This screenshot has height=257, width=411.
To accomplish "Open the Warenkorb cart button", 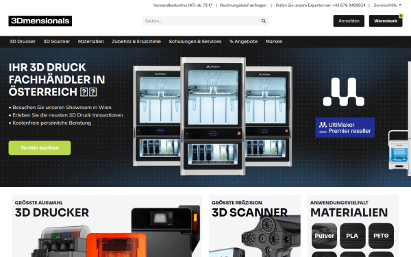I will click(386, 21).
